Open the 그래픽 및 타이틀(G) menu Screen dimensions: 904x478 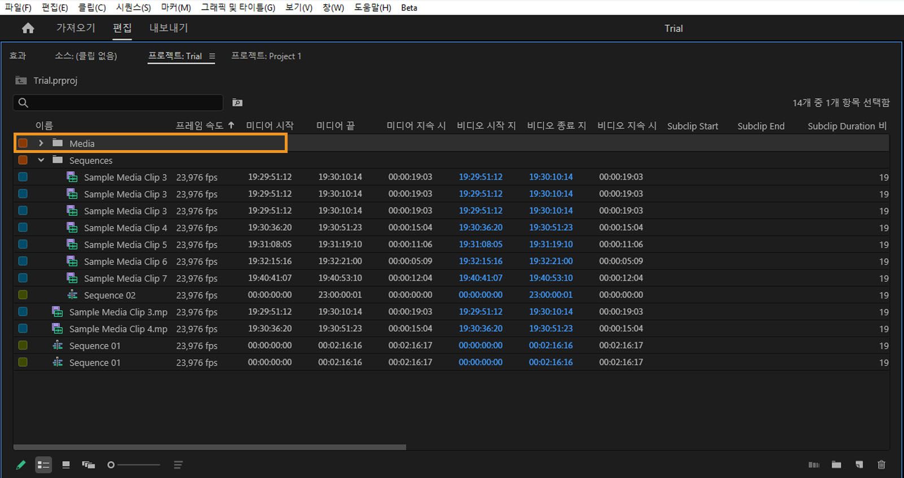[238, 7]
